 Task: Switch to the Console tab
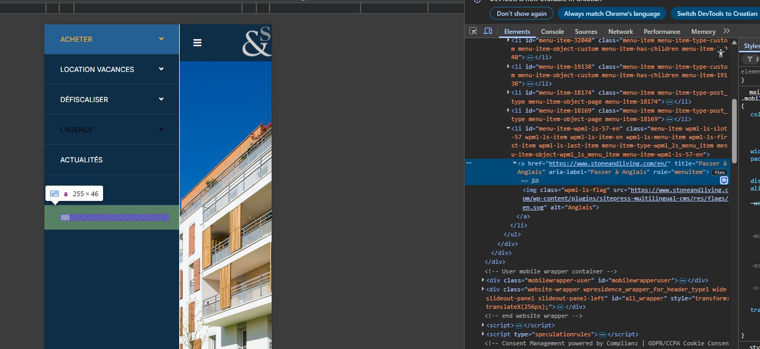coord(552,32)
